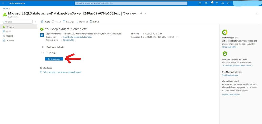The height and width of the screenshot is (124, 262).
Task: Open Visual Studio Enterprise Subscription link
Action: [78, 37]
